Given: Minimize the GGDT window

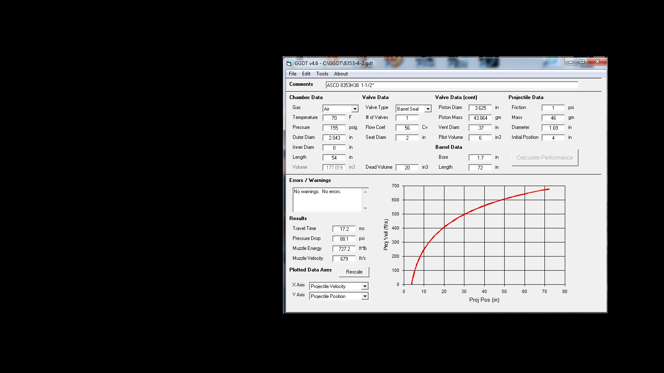Looking at the screenshot, I should click(571, 62).
